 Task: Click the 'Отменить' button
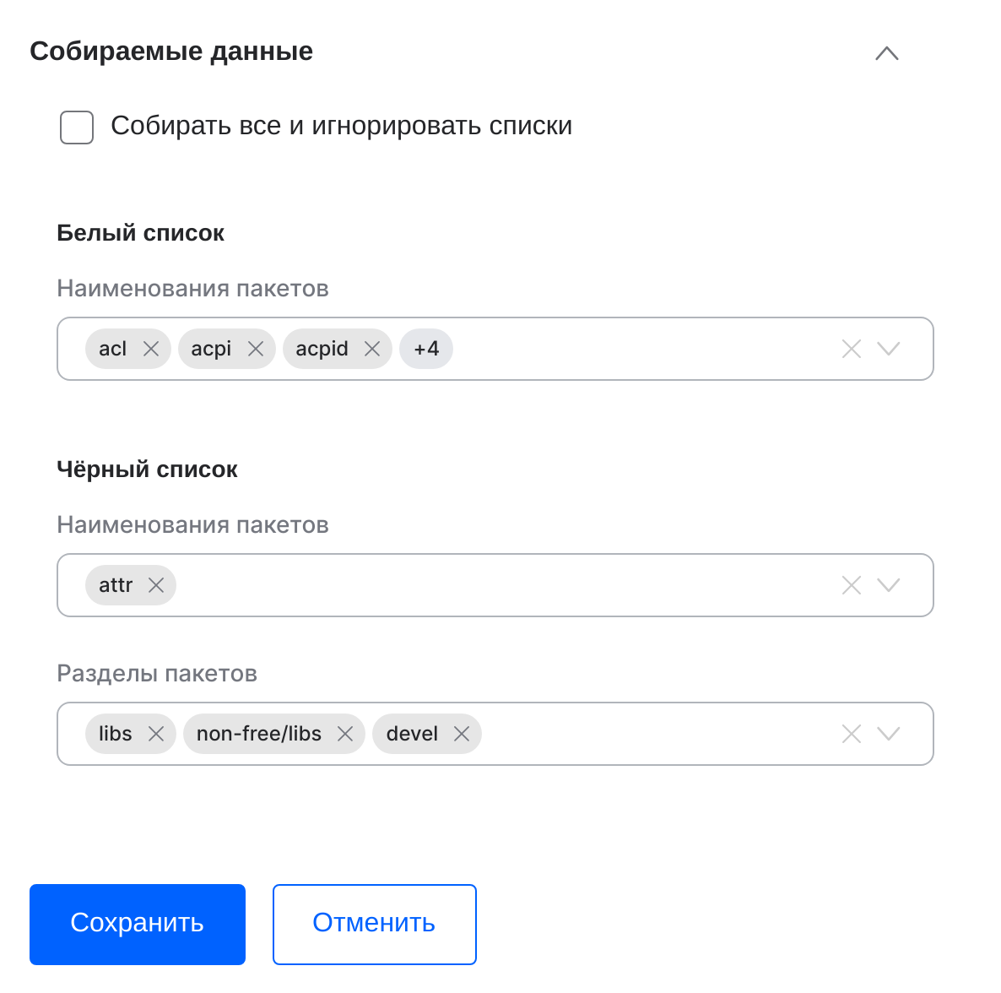[374, 924]
